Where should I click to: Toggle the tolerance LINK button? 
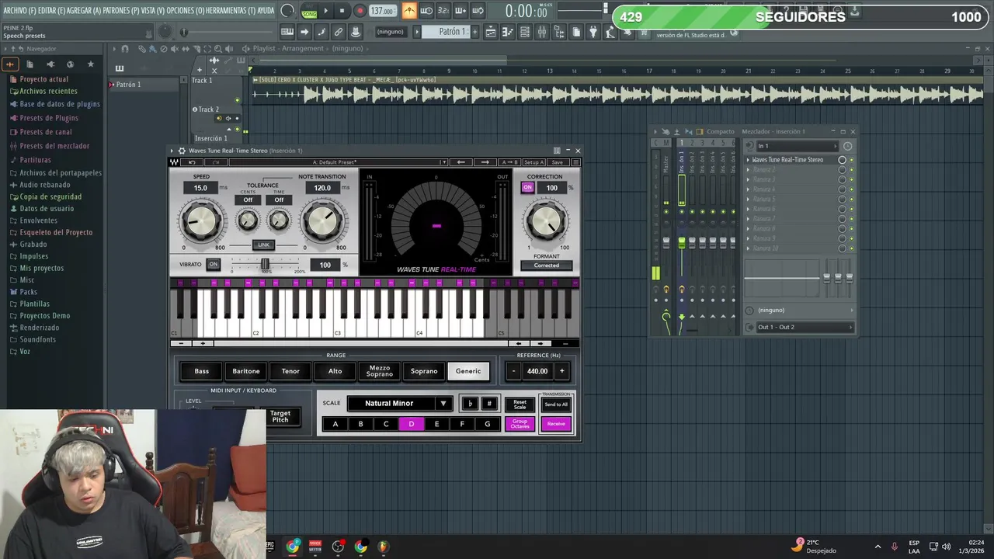263,245
